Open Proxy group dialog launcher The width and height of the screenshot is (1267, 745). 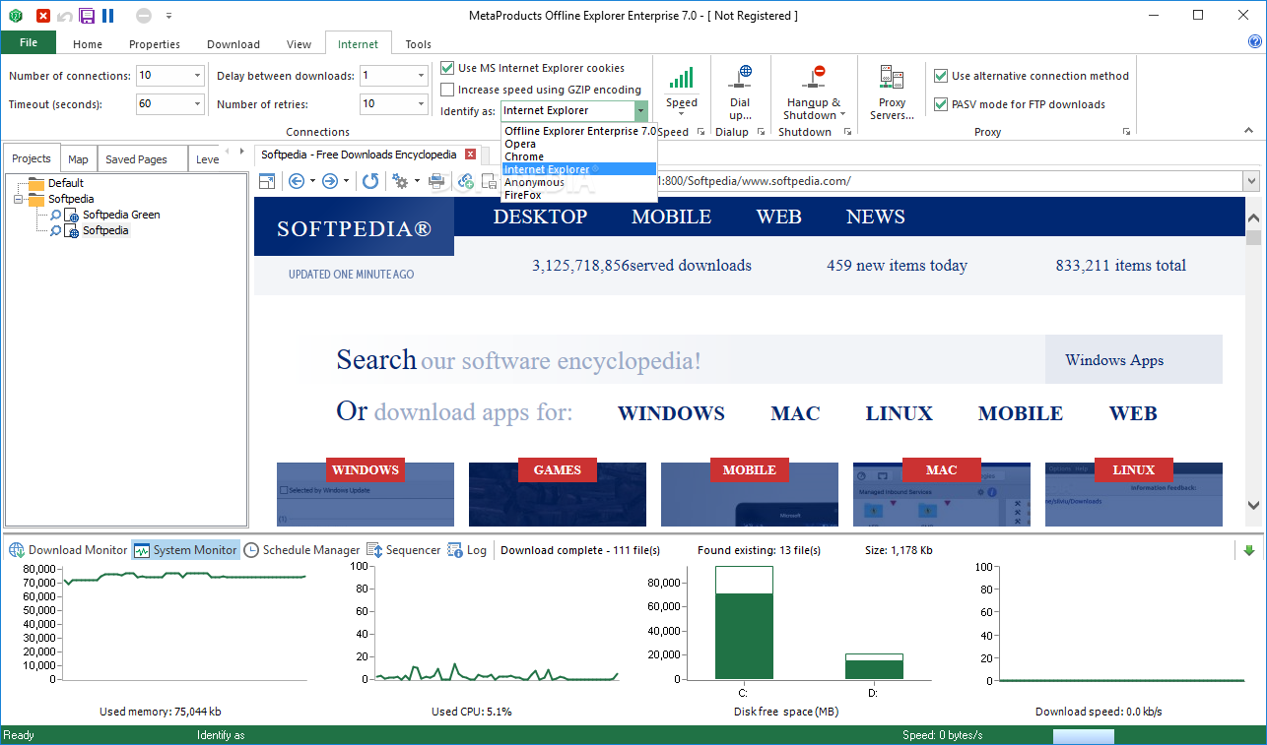tap(1126, 132)
